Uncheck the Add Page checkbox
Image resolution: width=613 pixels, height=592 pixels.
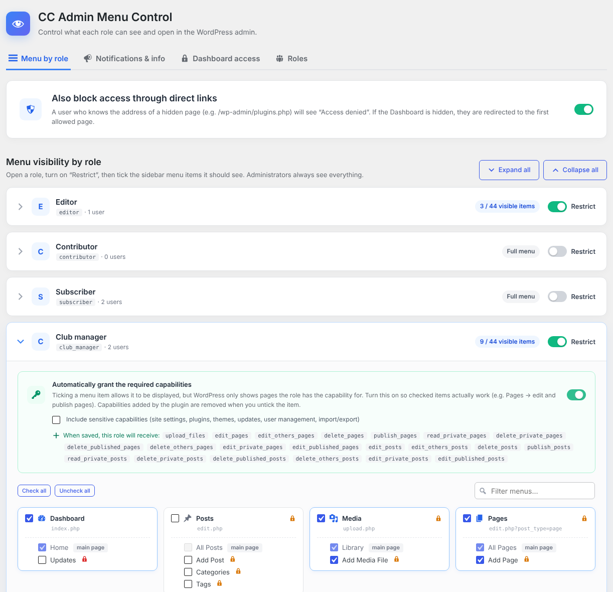tap(480, 560)
